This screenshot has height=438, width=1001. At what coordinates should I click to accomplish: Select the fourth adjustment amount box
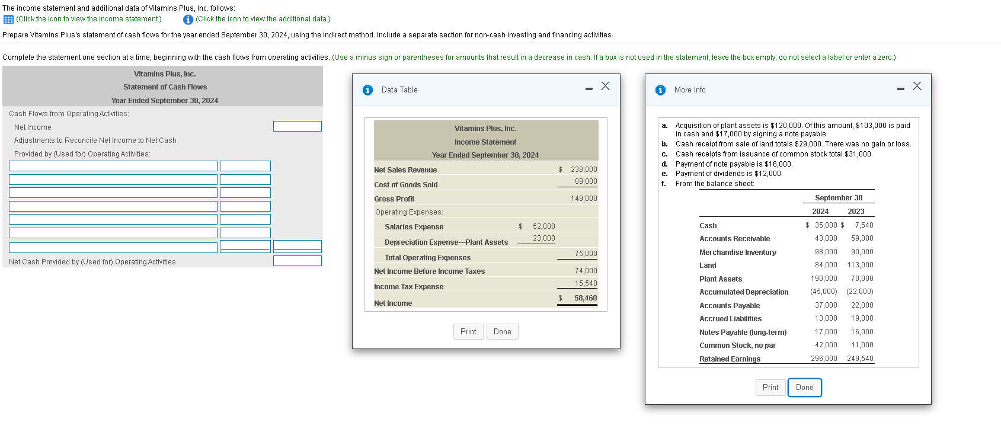click(x=245, y=206)
